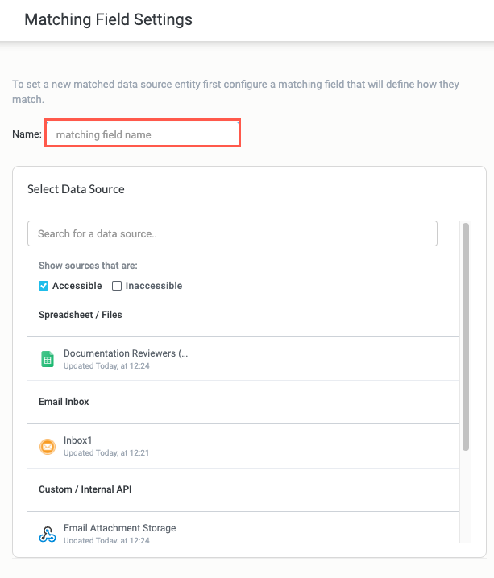
Task: Click the "Select Data Source" panel heading
Action: coord(76,189)
